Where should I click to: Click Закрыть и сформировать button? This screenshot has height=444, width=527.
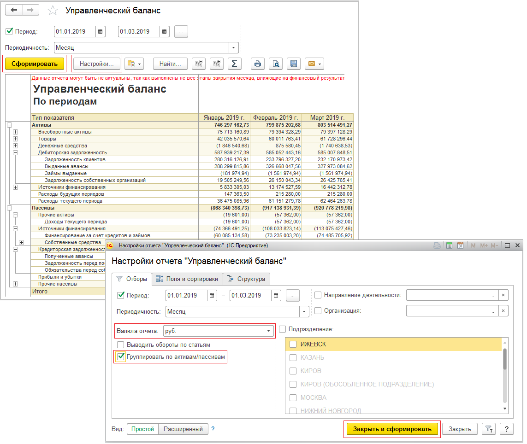(392, 429)
